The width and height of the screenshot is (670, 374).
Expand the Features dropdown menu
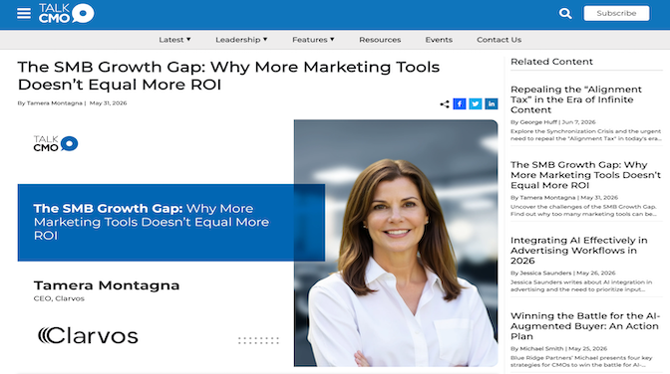pyautogui.click(x=313, y=40)
